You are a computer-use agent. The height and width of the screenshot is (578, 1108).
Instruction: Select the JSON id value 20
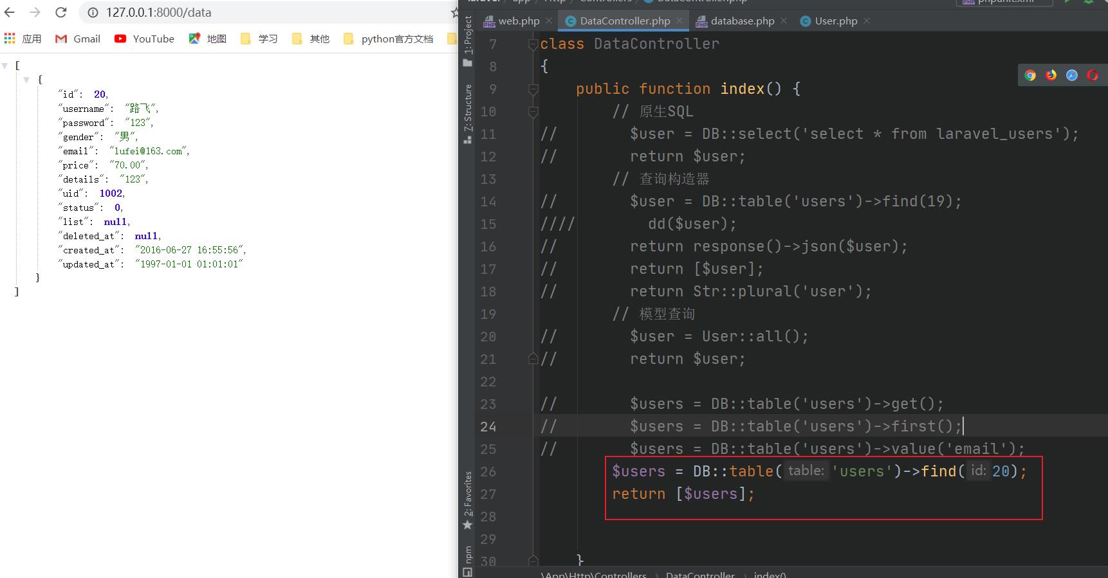tap(100, 95)
